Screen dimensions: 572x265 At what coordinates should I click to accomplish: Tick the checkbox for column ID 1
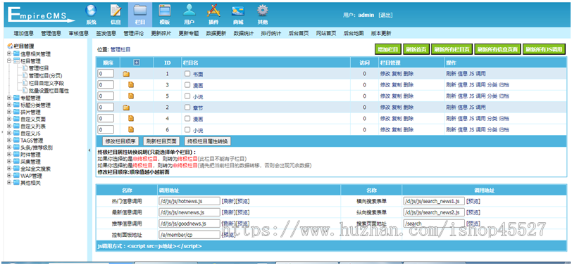187,74
